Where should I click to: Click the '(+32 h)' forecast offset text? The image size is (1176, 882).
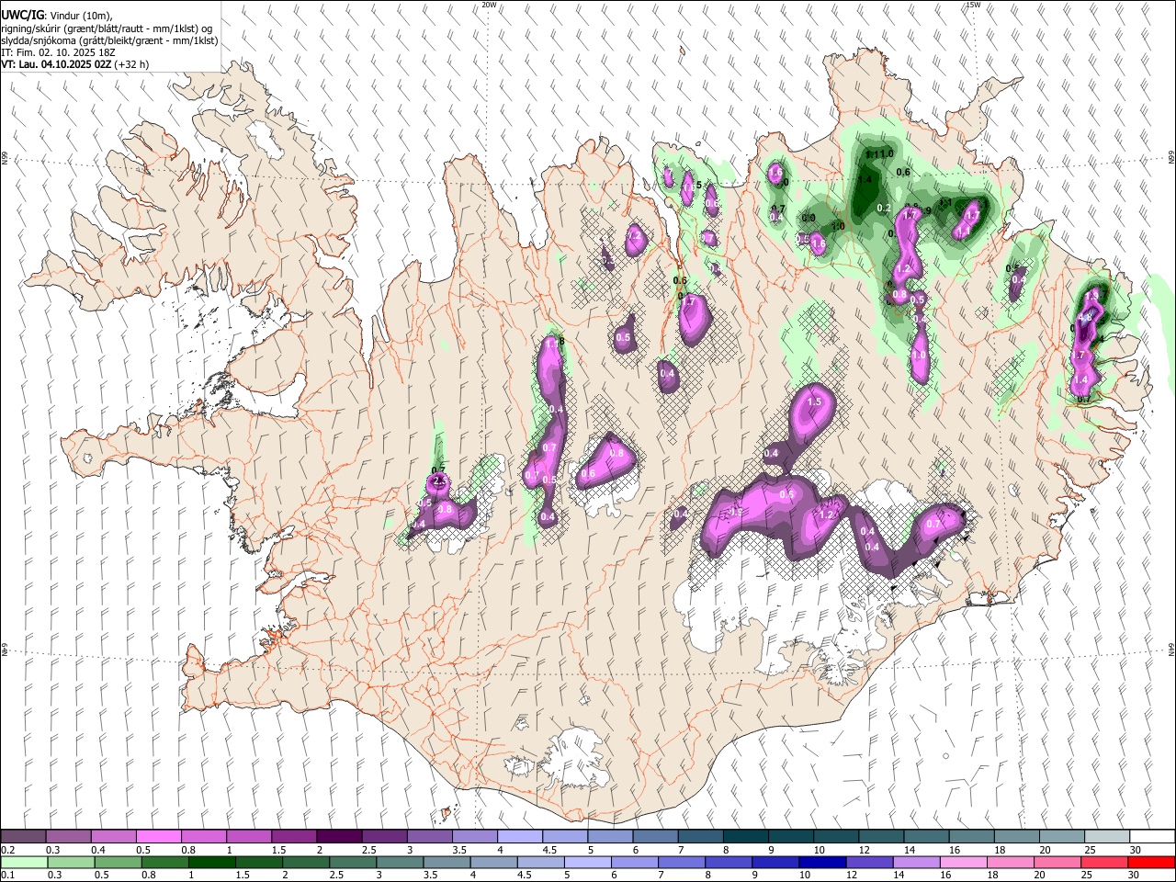(x=132, y=64)
